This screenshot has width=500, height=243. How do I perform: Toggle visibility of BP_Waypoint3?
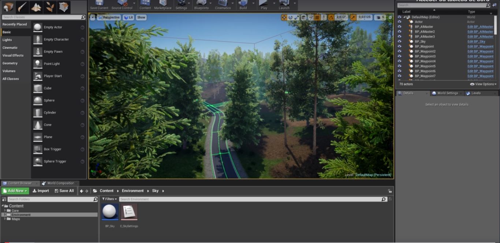coord(399,56)
